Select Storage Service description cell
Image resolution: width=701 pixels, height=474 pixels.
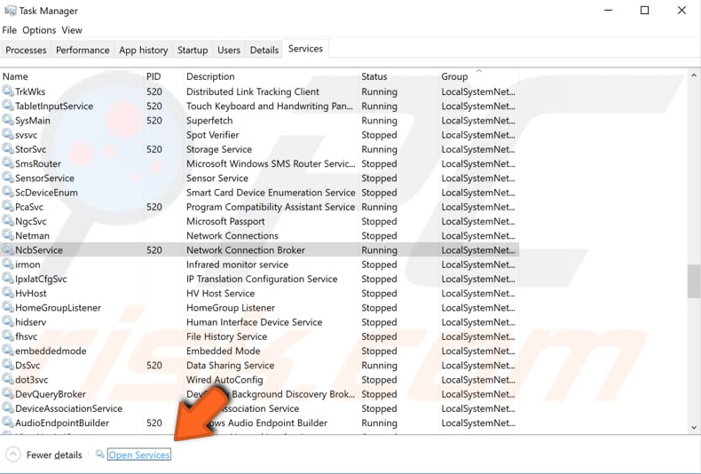pyautogui.click(x=219, y=149)
